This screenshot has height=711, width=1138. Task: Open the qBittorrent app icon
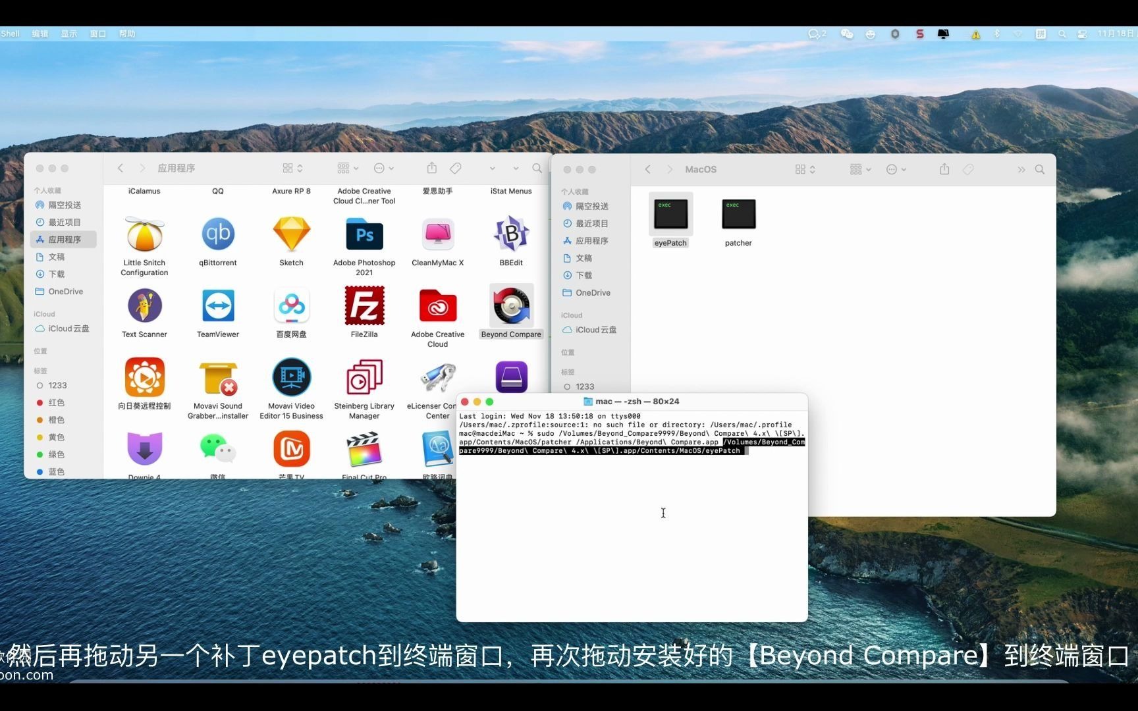pyautogui.click(x=218, y=234)
